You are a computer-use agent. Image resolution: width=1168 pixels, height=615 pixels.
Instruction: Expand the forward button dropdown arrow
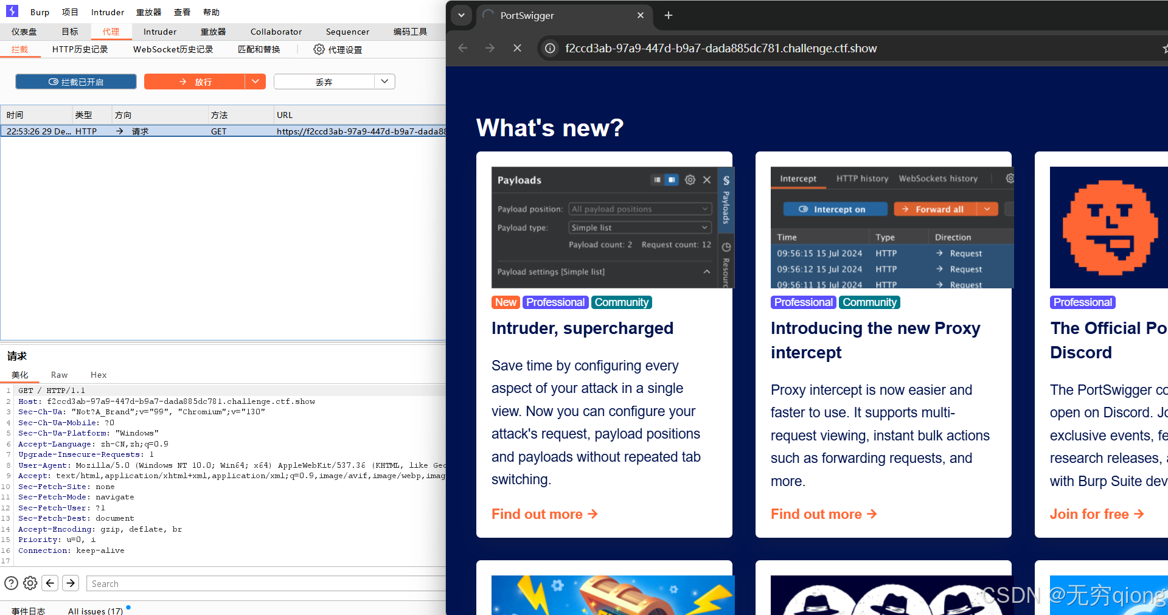(x=255, y=82)
